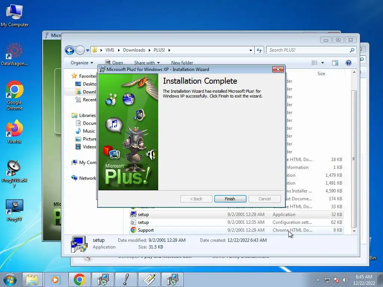Click Open in the Explorer toolbar
383x287 pixels.
point(114,63)
